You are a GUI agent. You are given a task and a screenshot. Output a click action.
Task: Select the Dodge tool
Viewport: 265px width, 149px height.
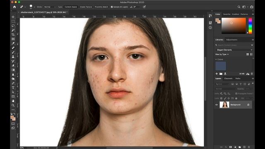coord(13,79)
